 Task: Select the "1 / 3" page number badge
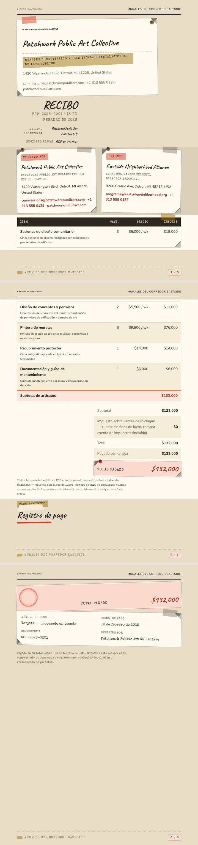[x=174, y=272]
